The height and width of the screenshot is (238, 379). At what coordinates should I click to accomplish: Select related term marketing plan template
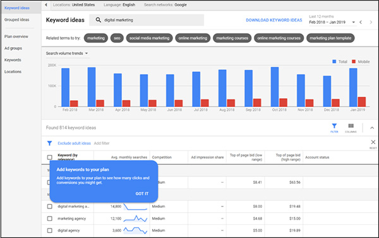330,38
